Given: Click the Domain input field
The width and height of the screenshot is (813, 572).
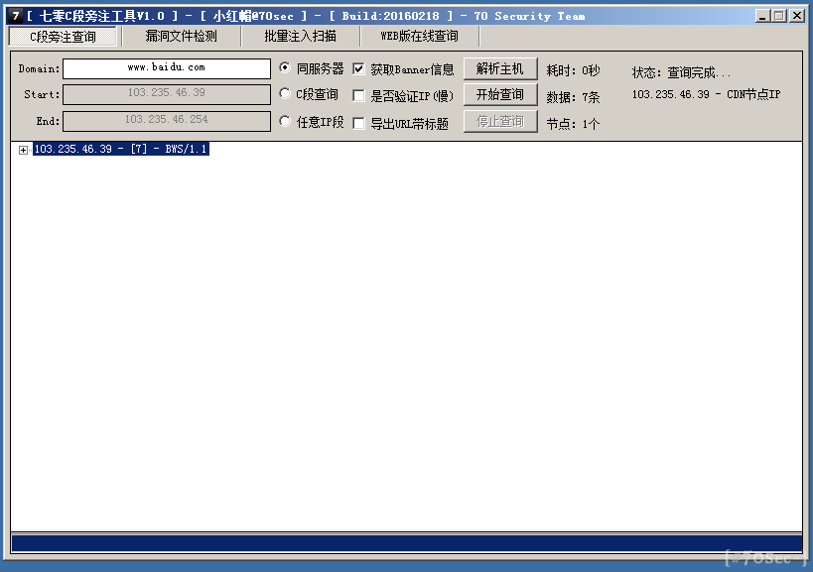Looking at the screenshot, I should coord(167,68).
